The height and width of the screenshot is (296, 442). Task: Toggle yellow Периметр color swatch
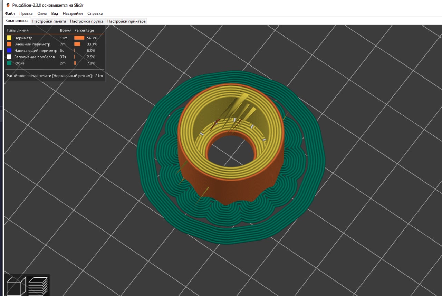[x=9, y=38]
